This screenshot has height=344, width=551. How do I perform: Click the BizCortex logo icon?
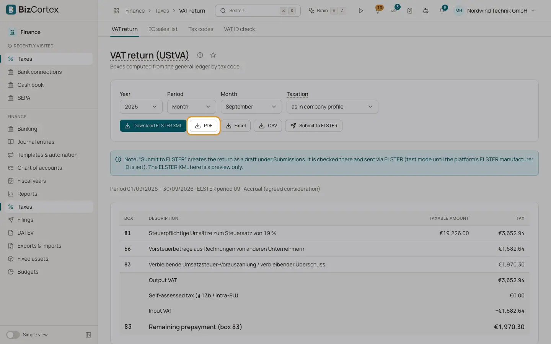[11, 10]
